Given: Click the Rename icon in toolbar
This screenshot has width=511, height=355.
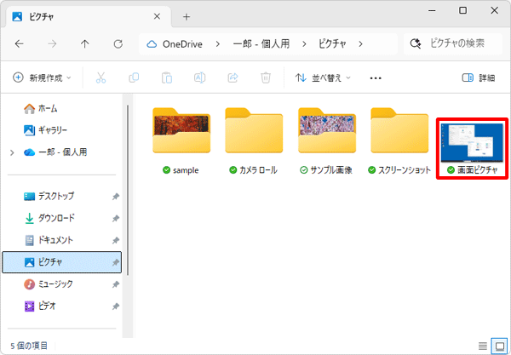Looking at the screenshot, I should (x=199, y=77).
